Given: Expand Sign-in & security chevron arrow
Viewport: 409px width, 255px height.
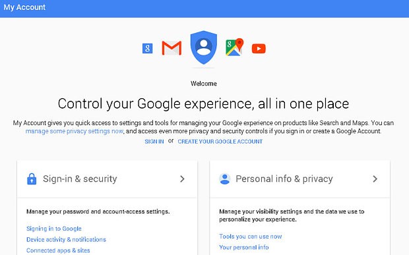Looking at the screenshot, I should tap(182, 179).
